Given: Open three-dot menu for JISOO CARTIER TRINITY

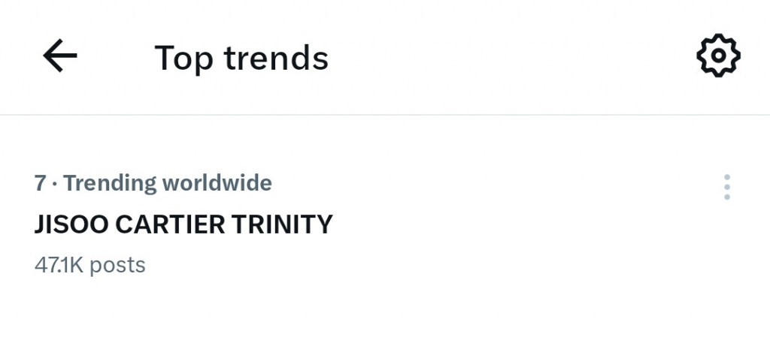Looking at the screenshot, I should 726,187.
